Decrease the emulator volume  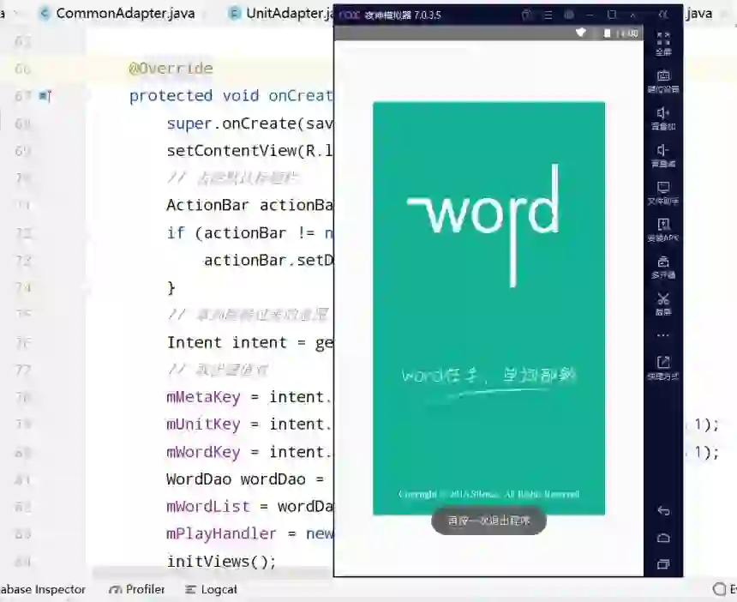[x=663, y=154]
